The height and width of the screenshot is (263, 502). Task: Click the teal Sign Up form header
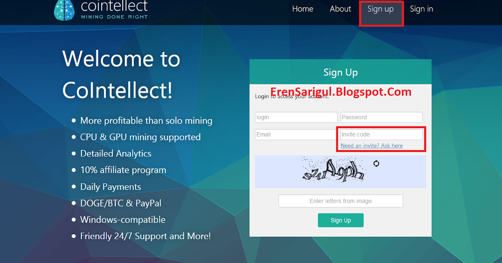tap(341, 72)
